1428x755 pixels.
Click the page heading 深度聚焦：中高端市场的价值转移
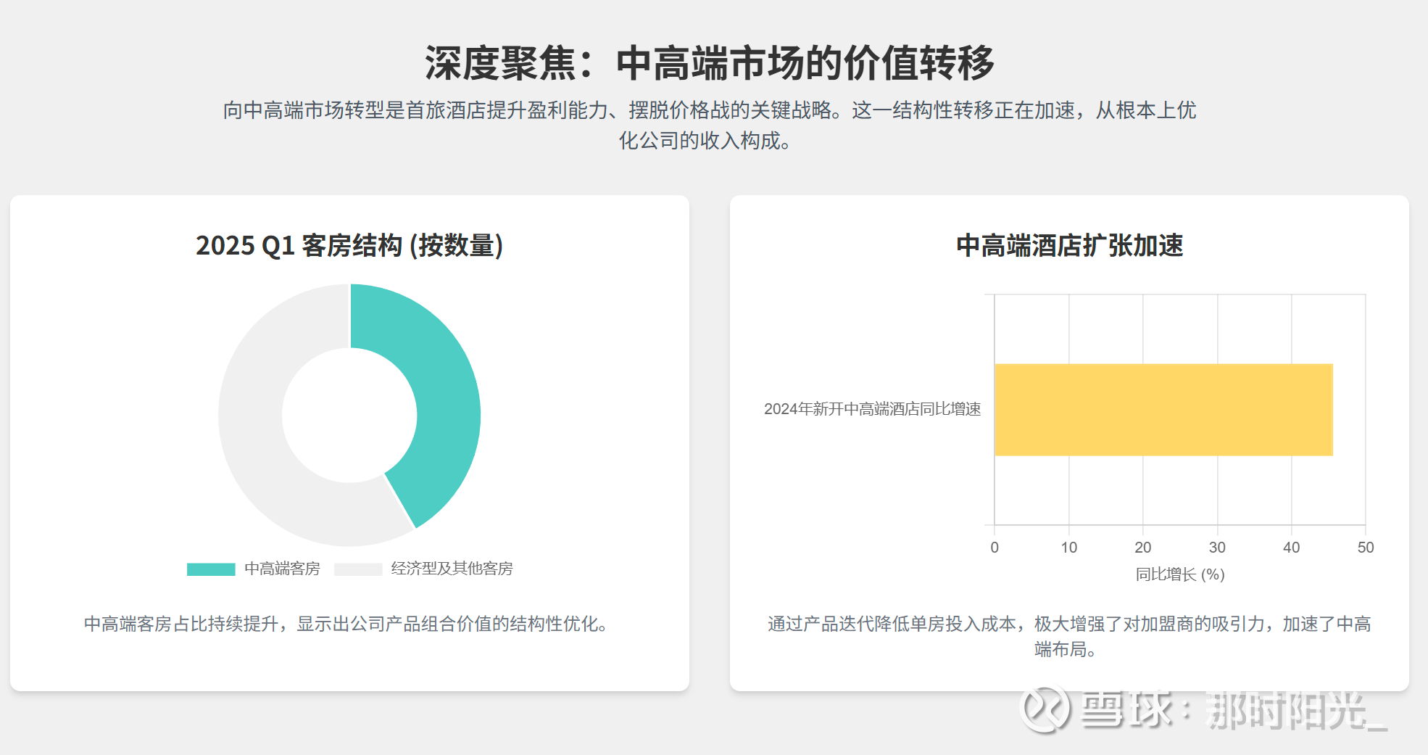710,63
